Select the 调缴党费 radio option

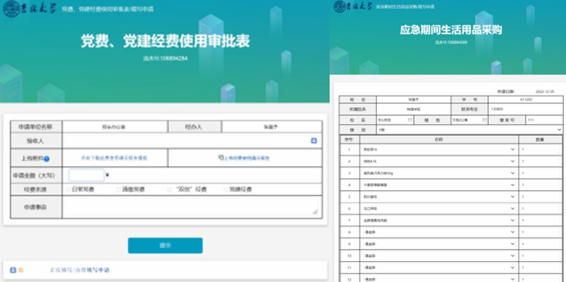click(118, 189)
